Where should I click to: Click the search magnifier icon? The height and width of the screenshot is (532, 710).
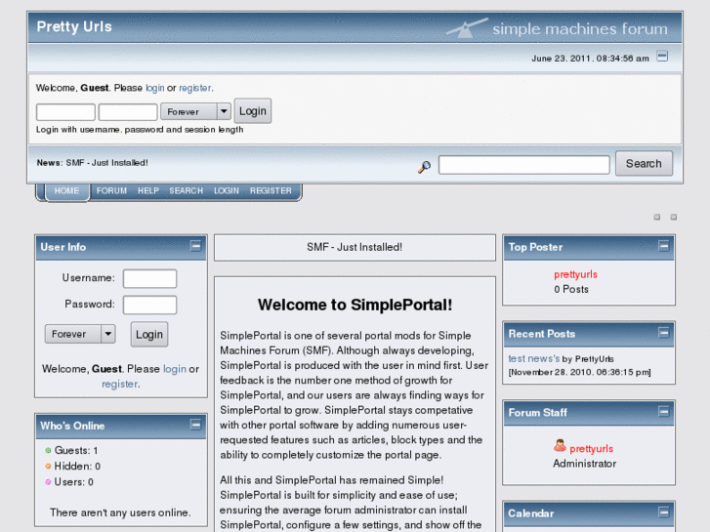(424, 167)
